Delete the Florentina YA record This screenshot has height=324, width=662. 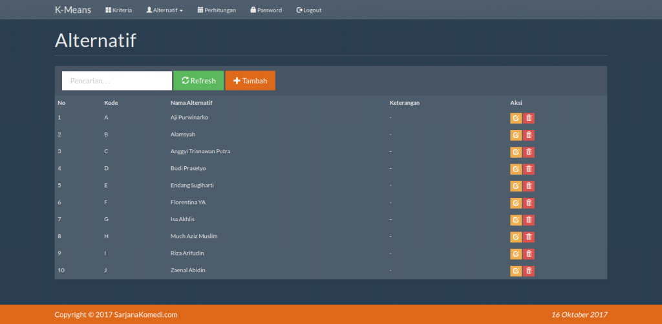(529, 203)
